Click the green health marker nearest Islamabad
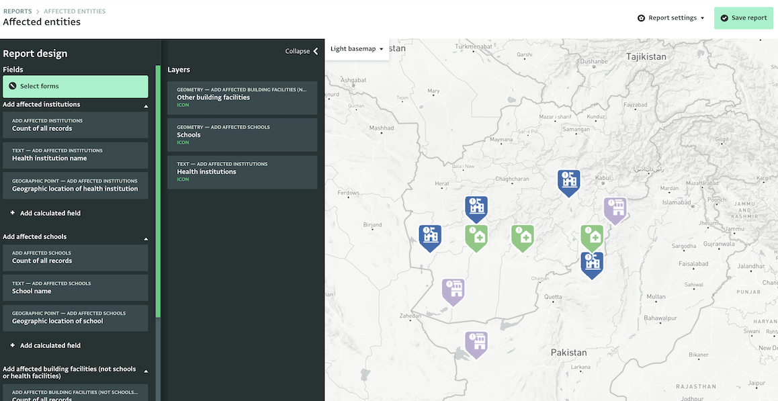Image resolution: width=778 pixels, height=401 pixels. tap(592, 238)
